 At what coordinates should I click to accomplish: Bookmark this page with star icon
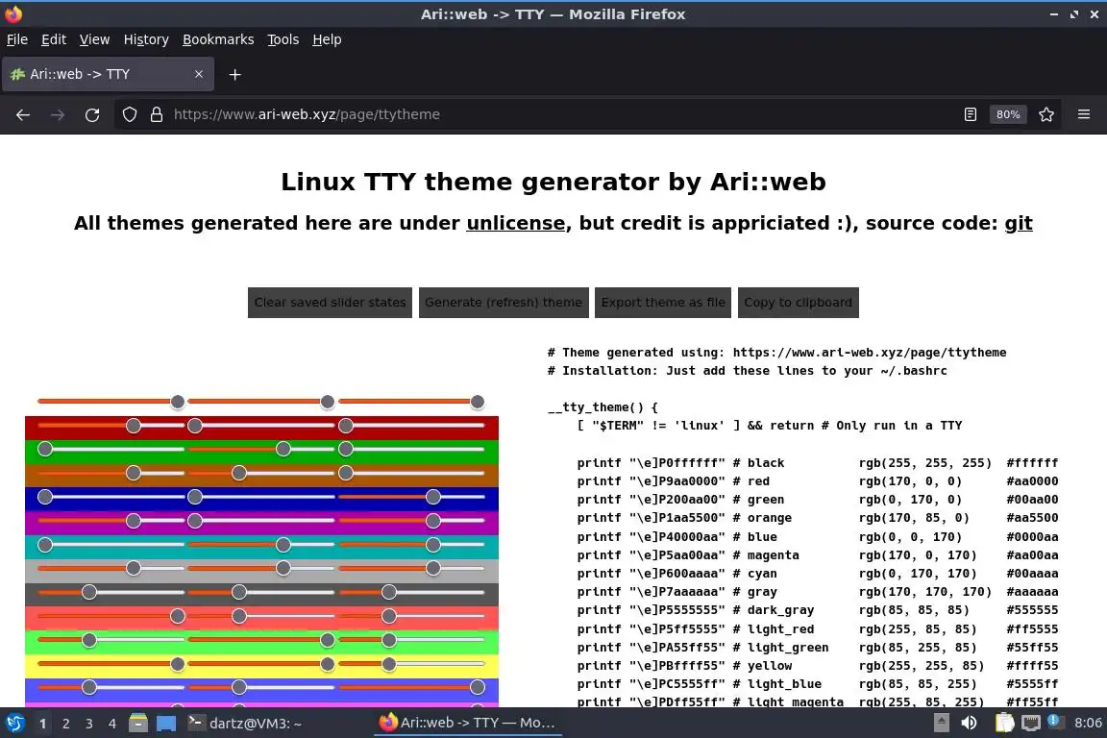[1046, 114]
